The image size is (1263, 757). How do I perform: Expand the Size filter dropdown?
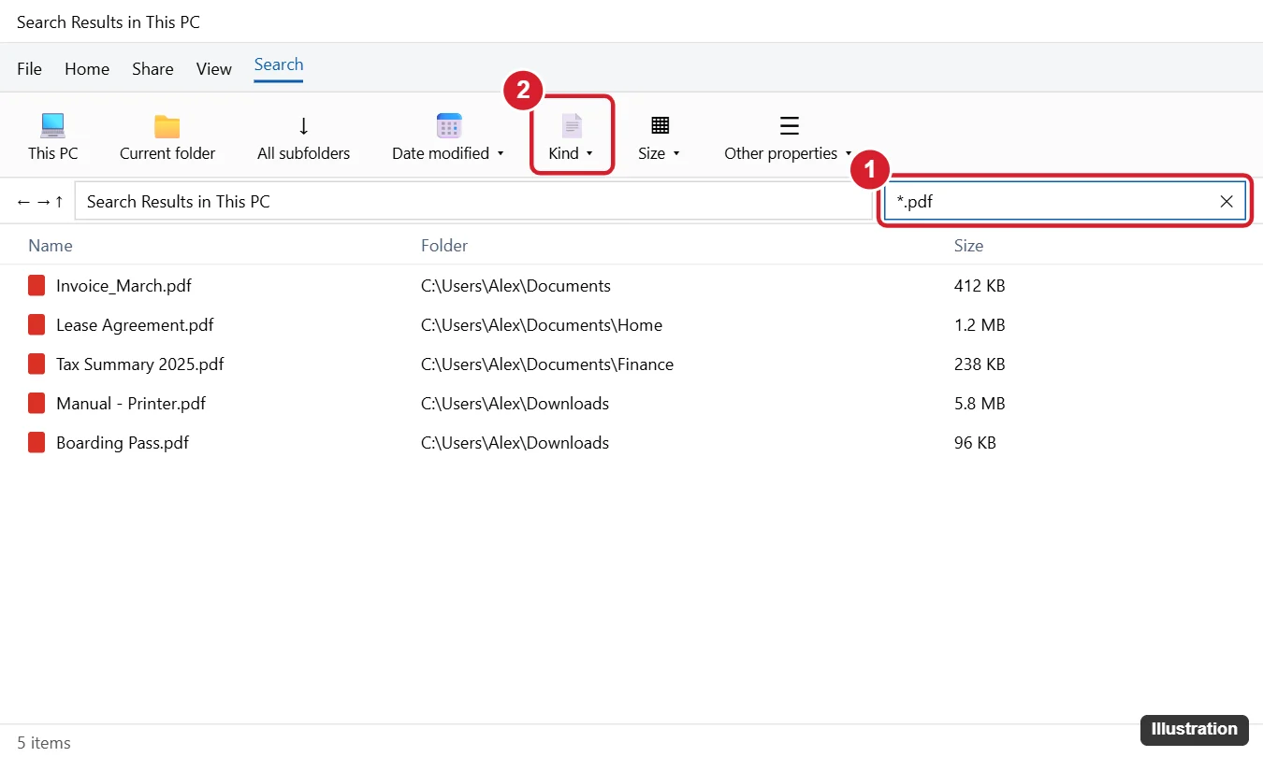pyautogui.click(x=660, y=136)
